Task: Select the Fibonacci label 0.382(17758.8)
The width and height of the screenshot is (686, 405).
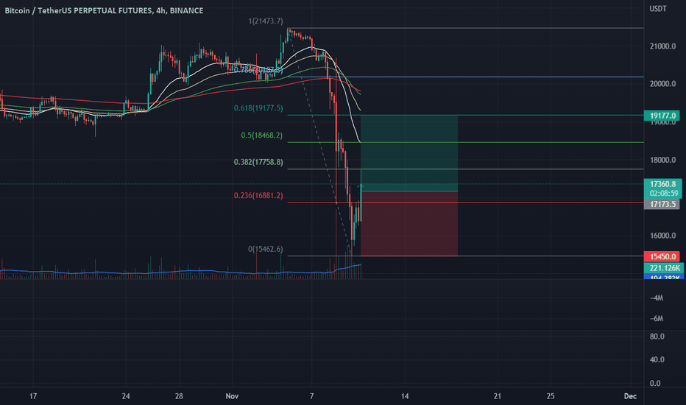Action: point(258,163)
